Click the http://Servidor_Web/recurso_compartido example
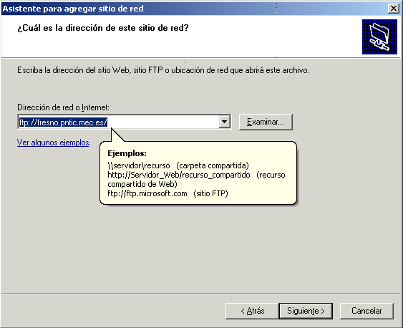The height and width of the screenshot is (328, 403). click(x=179, y=175)
